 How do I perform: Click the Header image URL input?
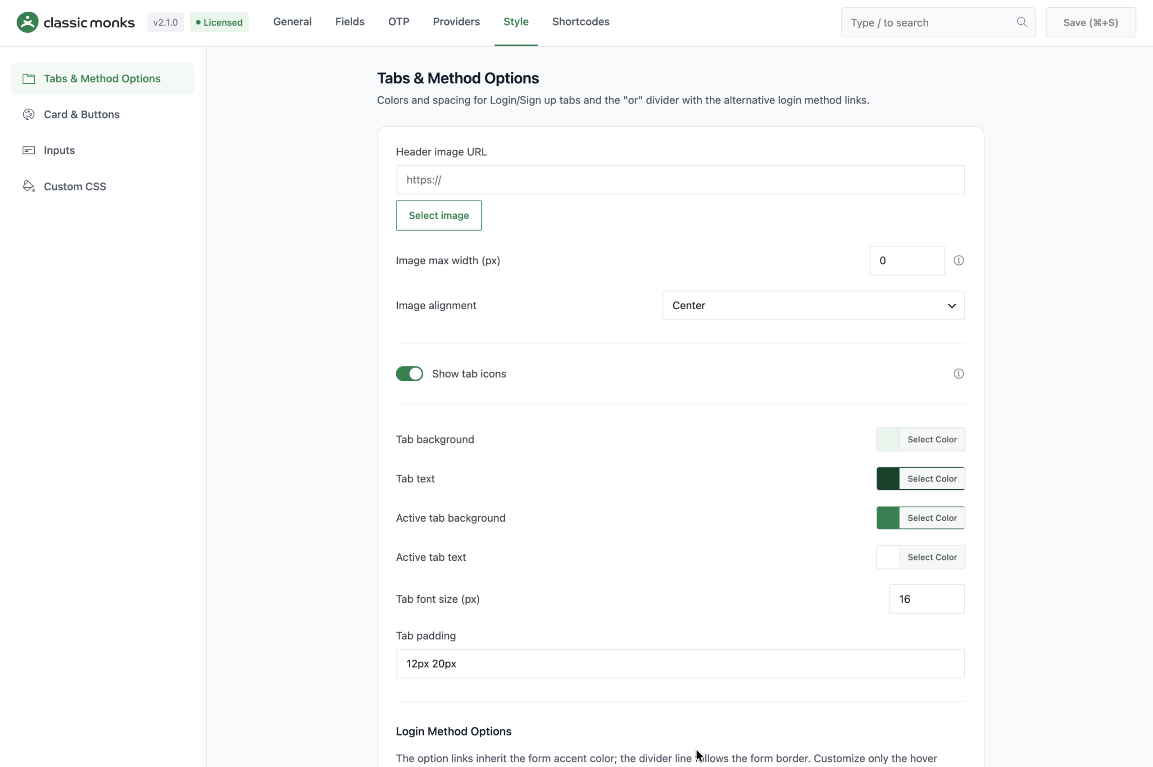tap(680, 180)
